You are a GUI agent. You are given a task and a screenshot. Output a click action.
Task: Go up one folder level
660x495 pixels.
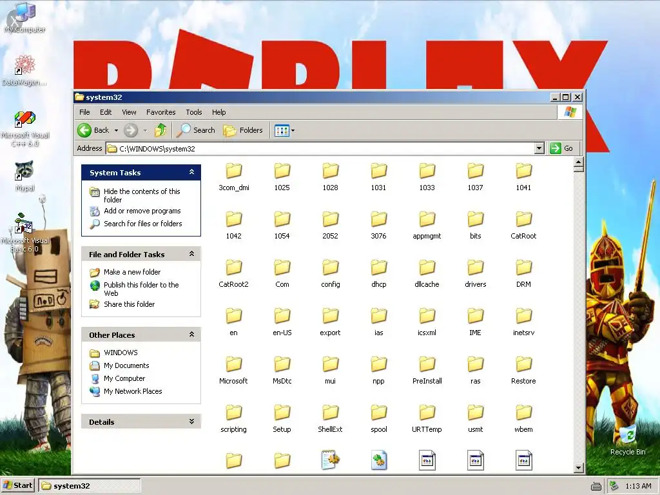160,130
